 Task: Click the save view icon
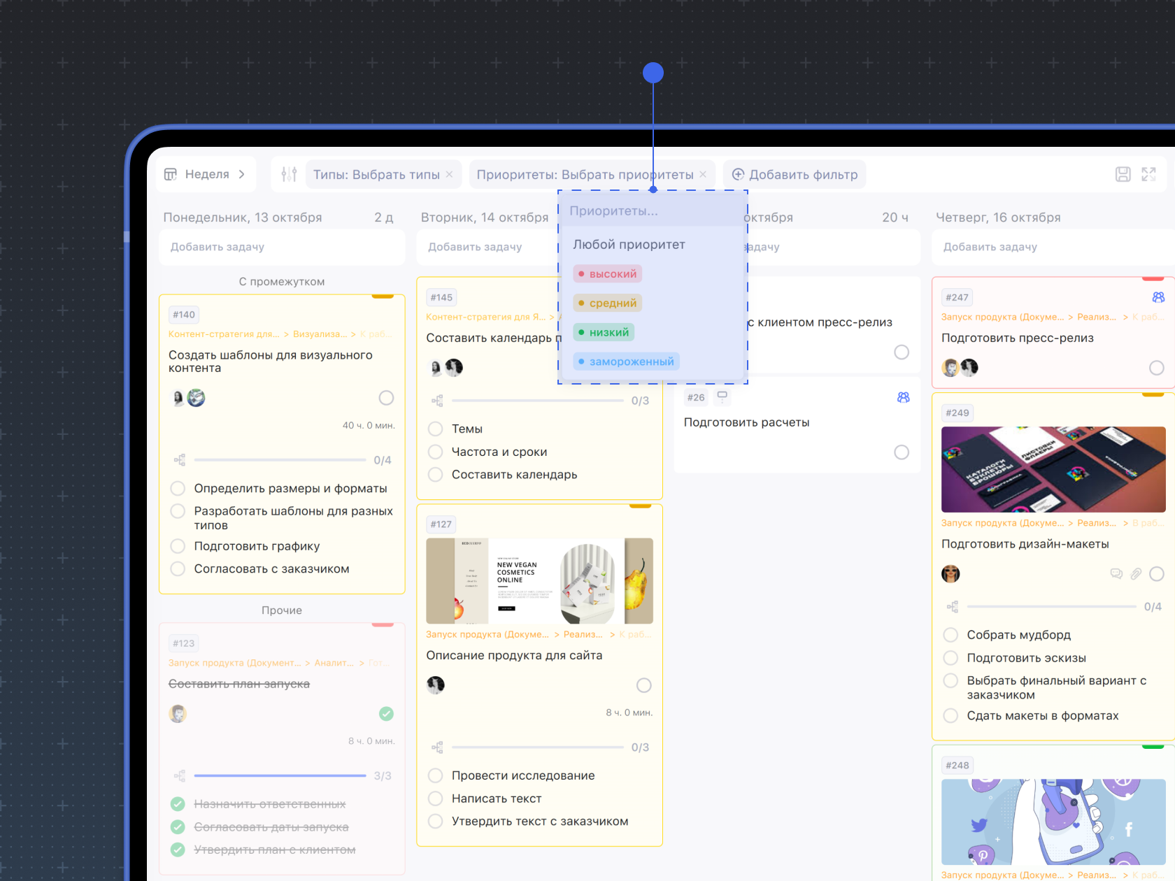pyautogui.click(x=1123, y=174)
